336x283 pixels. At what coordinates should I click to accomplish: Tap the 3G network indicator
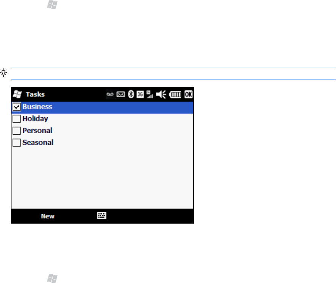coord(140,94)
